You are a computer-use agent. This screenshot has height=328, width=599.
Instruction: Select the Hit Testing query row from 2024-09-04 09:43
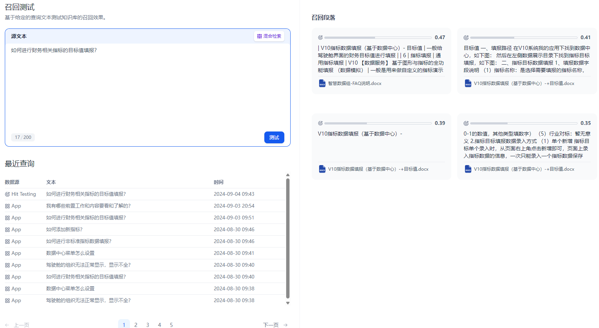pyautogui.click(x=145, y=194)
